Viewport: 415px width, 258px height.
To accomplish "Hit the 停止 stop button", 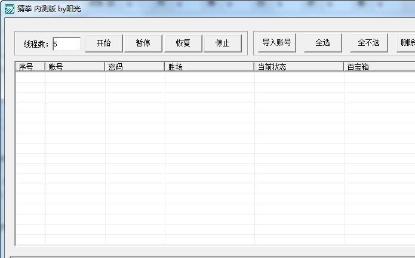I will [222, 43].
